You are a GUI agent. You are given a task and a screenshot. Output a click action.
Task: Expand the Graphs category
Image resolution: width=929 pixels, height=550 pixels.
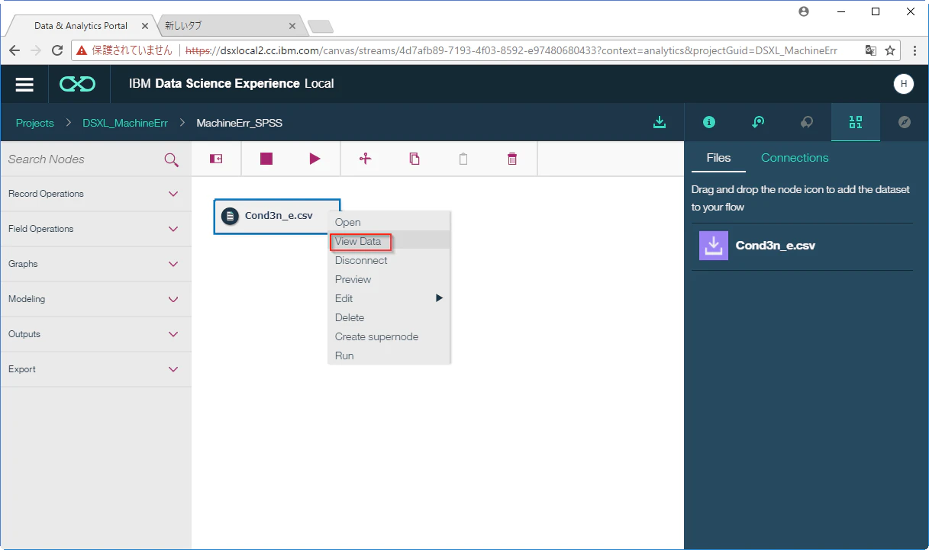pos(95,264)
